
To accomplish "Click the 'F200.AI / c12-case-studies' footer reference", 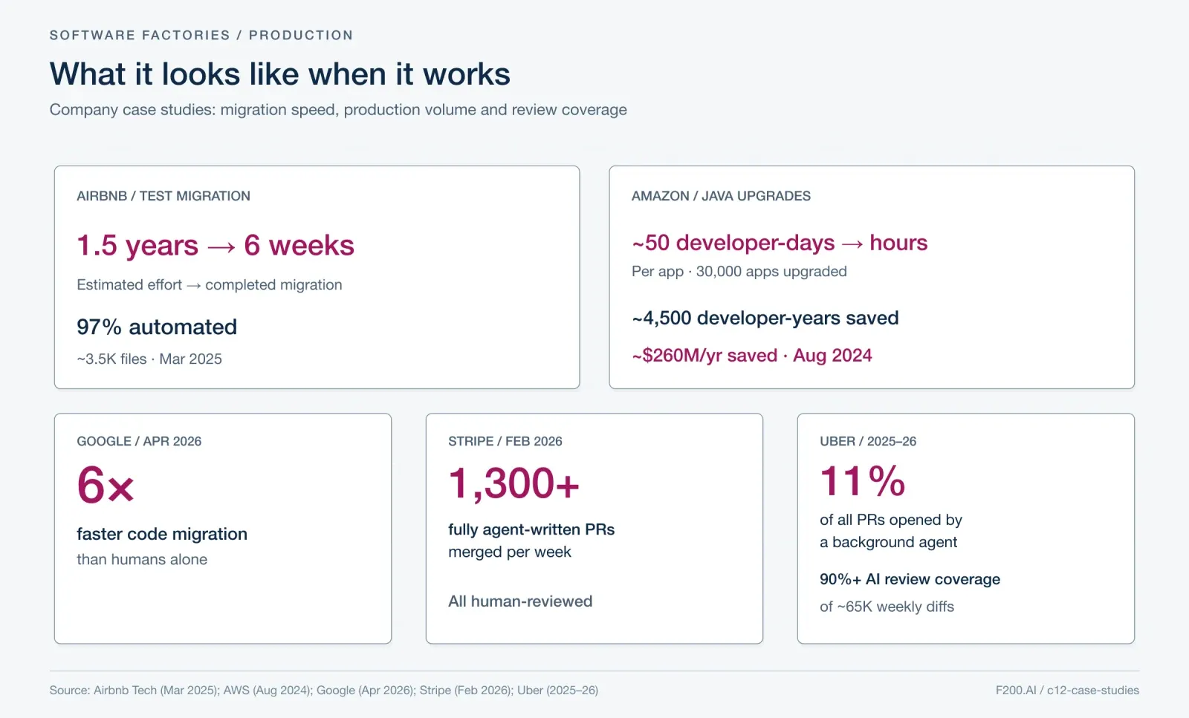I will 1067,691.
